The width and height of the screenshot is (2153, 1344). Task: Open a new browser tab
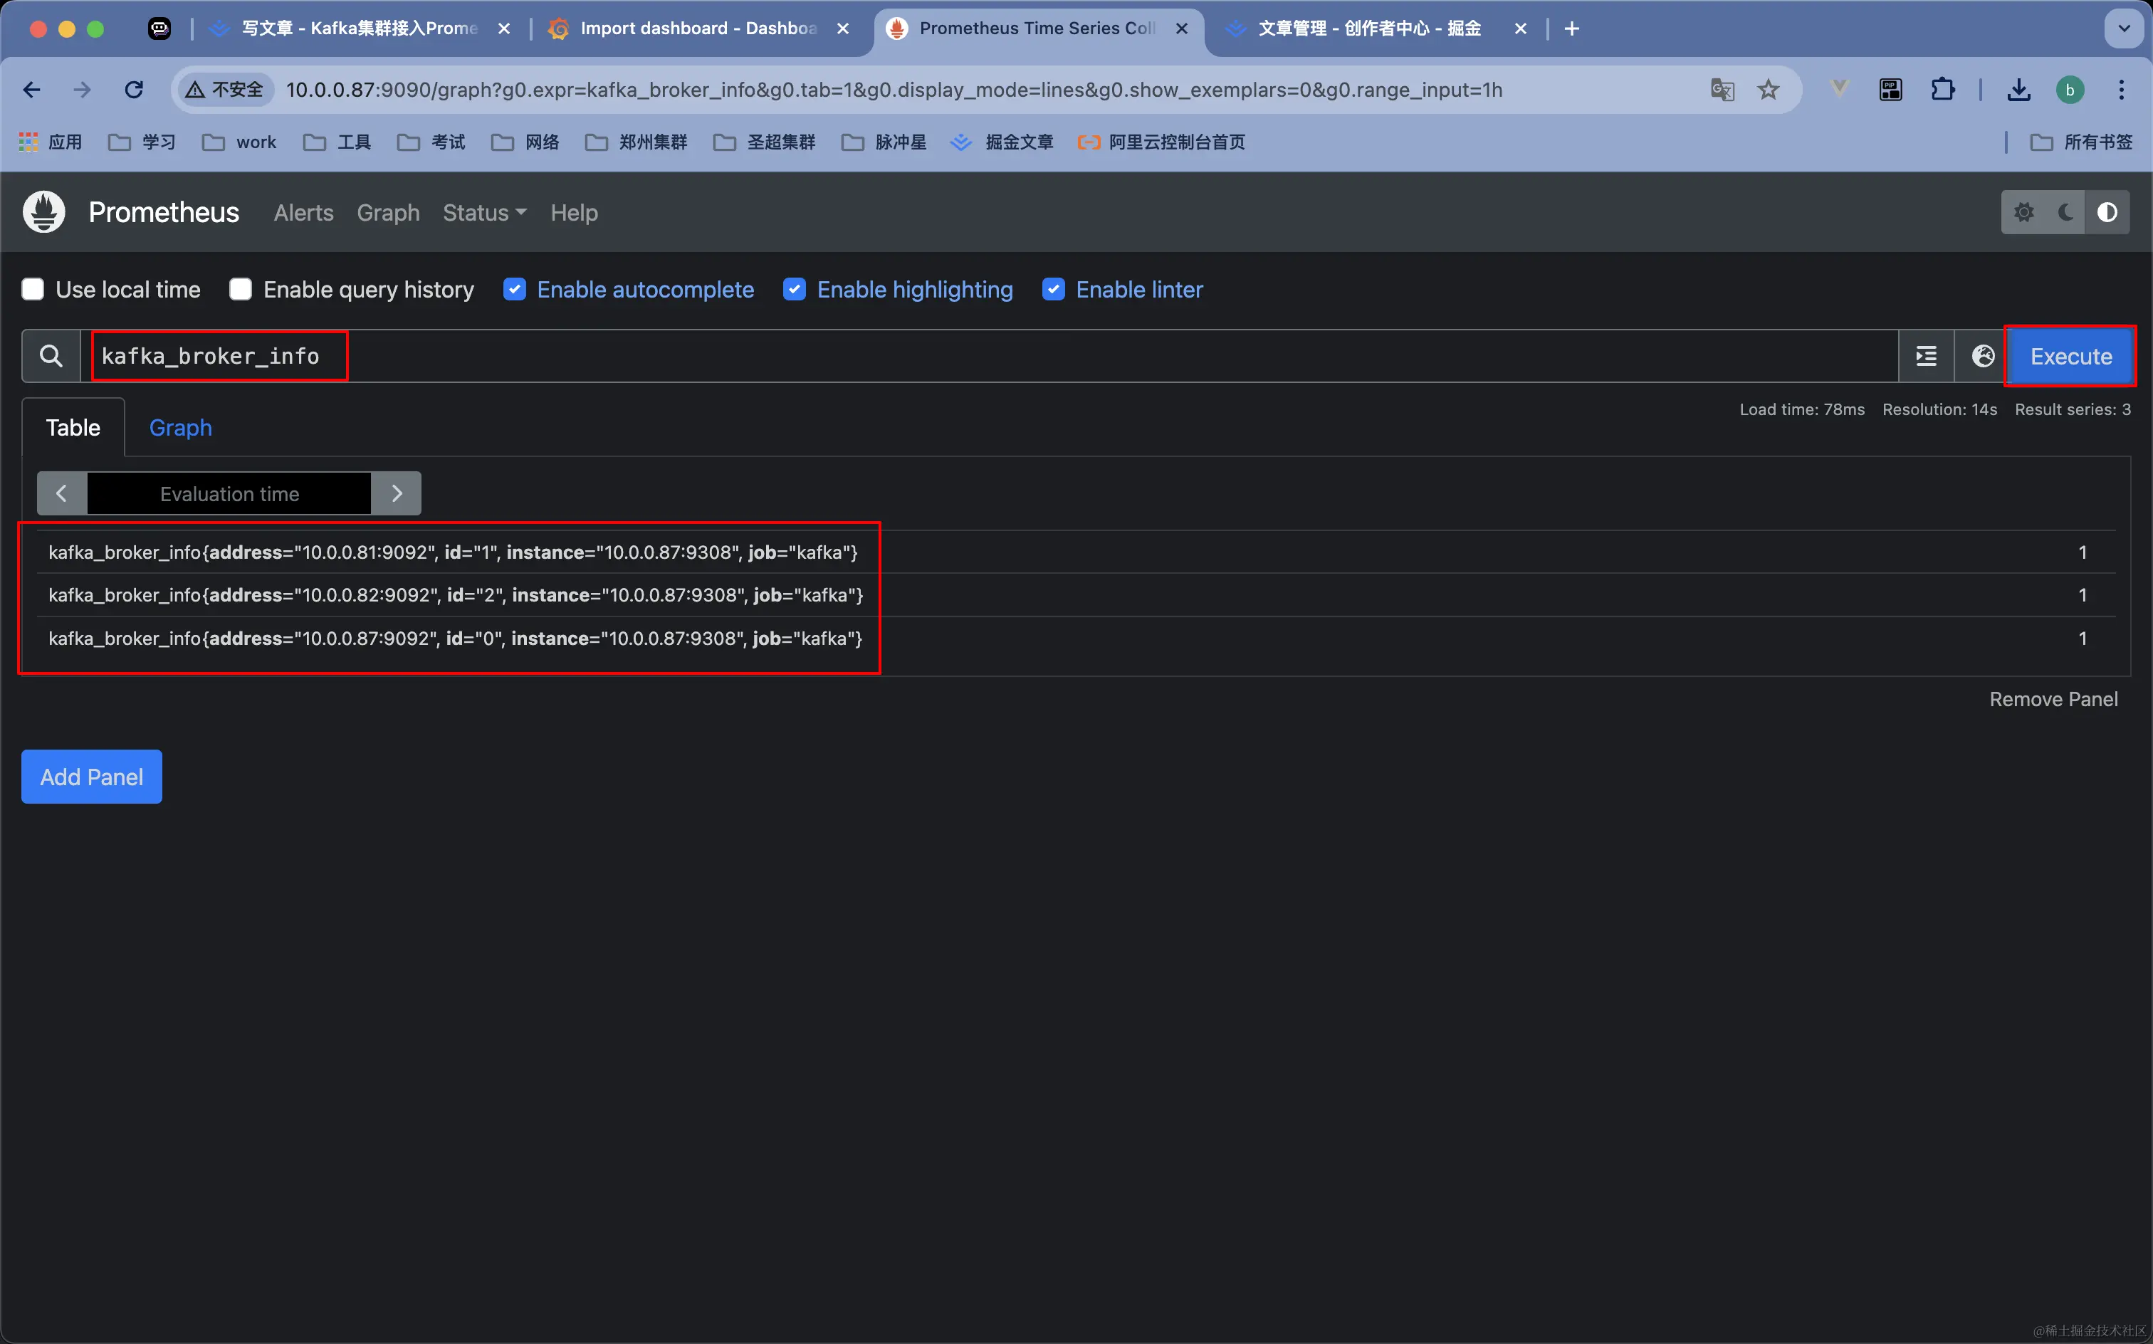pyautogui.click(x=1571, y=28)
